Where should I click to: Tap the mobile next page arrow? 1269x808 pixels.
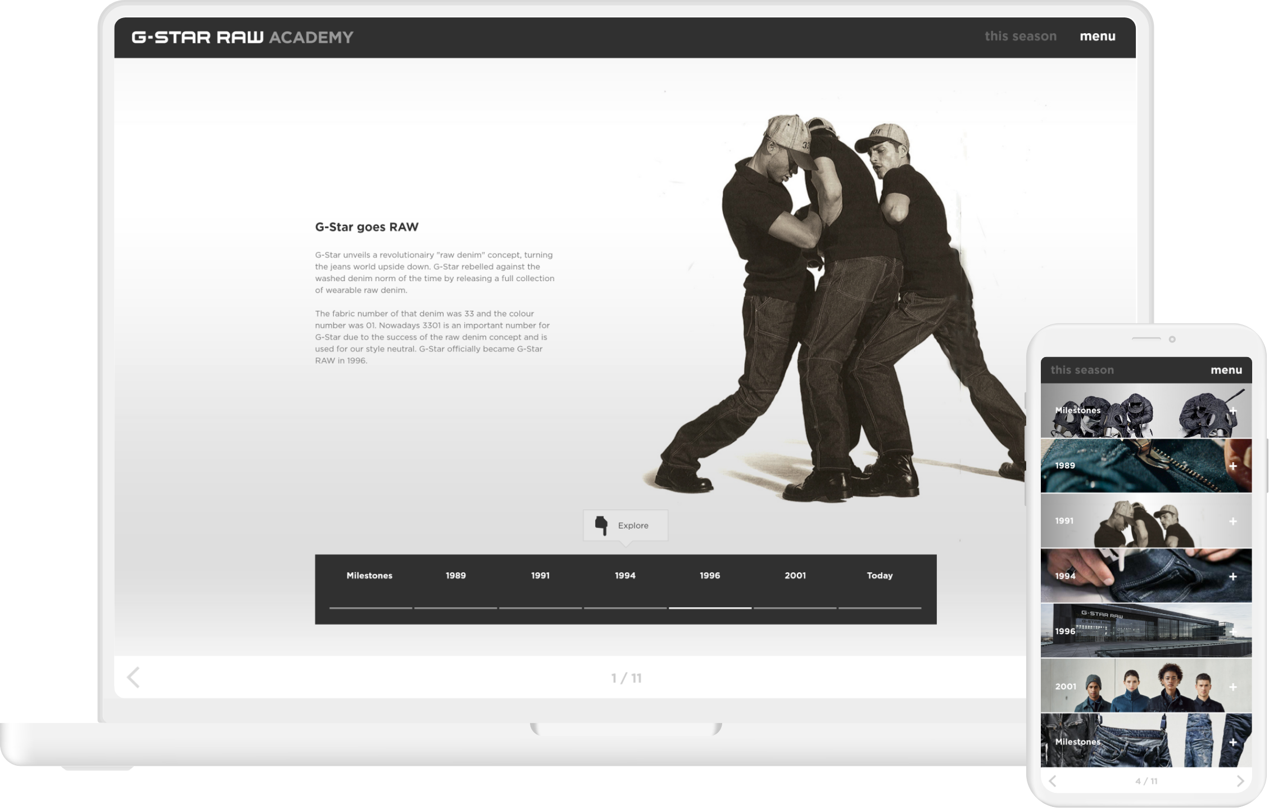point(1240,781)
